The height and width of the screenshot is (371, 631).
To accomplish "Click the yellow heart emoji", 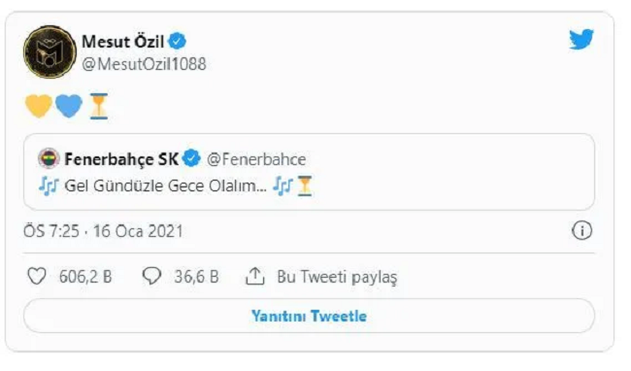I will [39, 106].
